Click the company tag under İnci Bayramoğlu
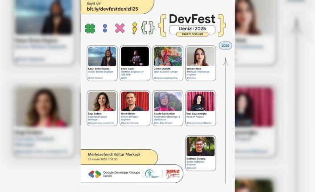This screenshot has width=315, height=192. point(199,123)
